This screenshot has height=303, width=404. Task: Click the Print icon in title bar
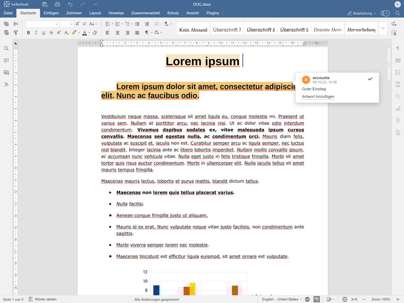57,4
